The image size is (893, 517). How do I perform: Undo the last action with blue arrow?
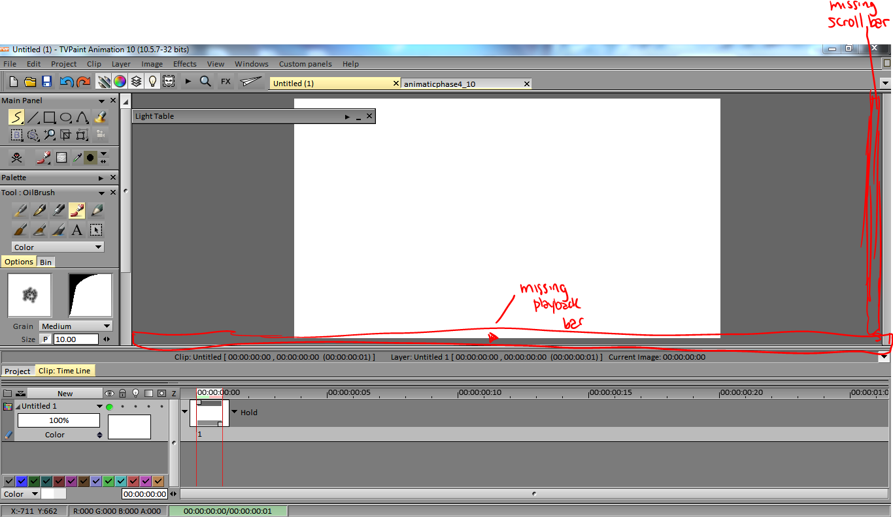[x=66, y=82]
